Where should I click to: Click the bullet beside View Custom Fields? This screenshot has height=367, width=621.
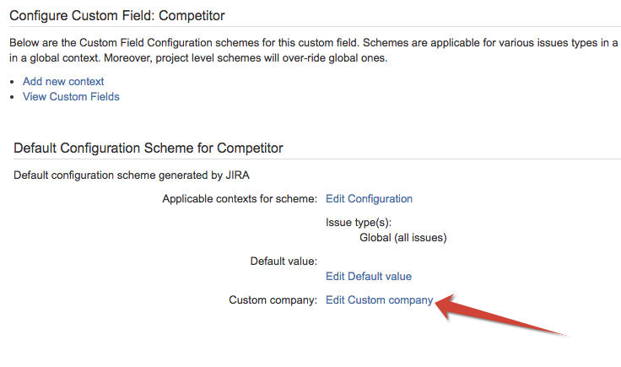pos(12,97)
